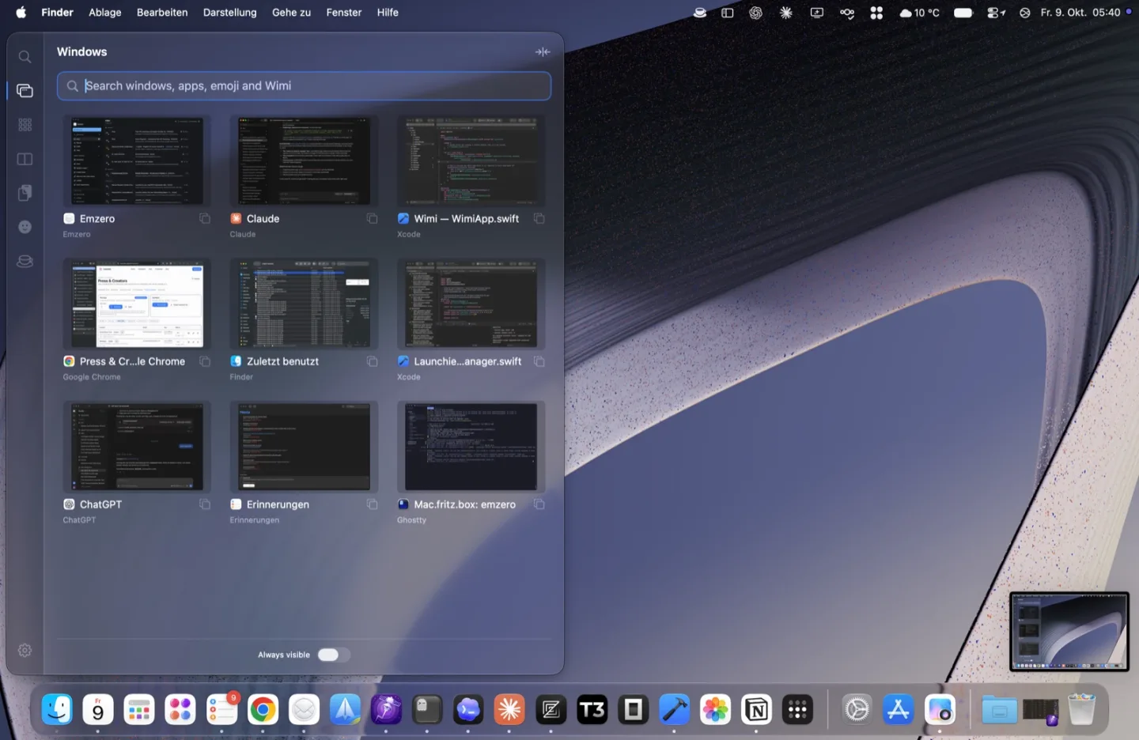Open the battery status in menu bar
Image resolution: width=1139 pixels, height=740 pixels.
[963, 13]
